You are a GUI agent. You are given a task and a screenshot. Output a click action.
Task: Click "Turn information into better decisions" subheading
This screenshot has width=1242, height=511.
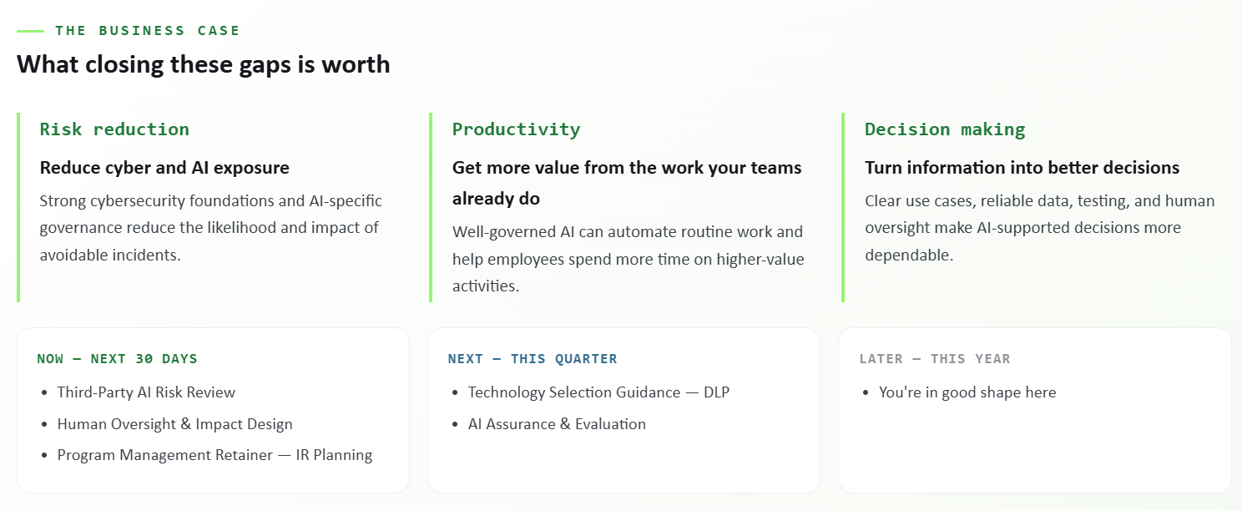coord(1022,168)
